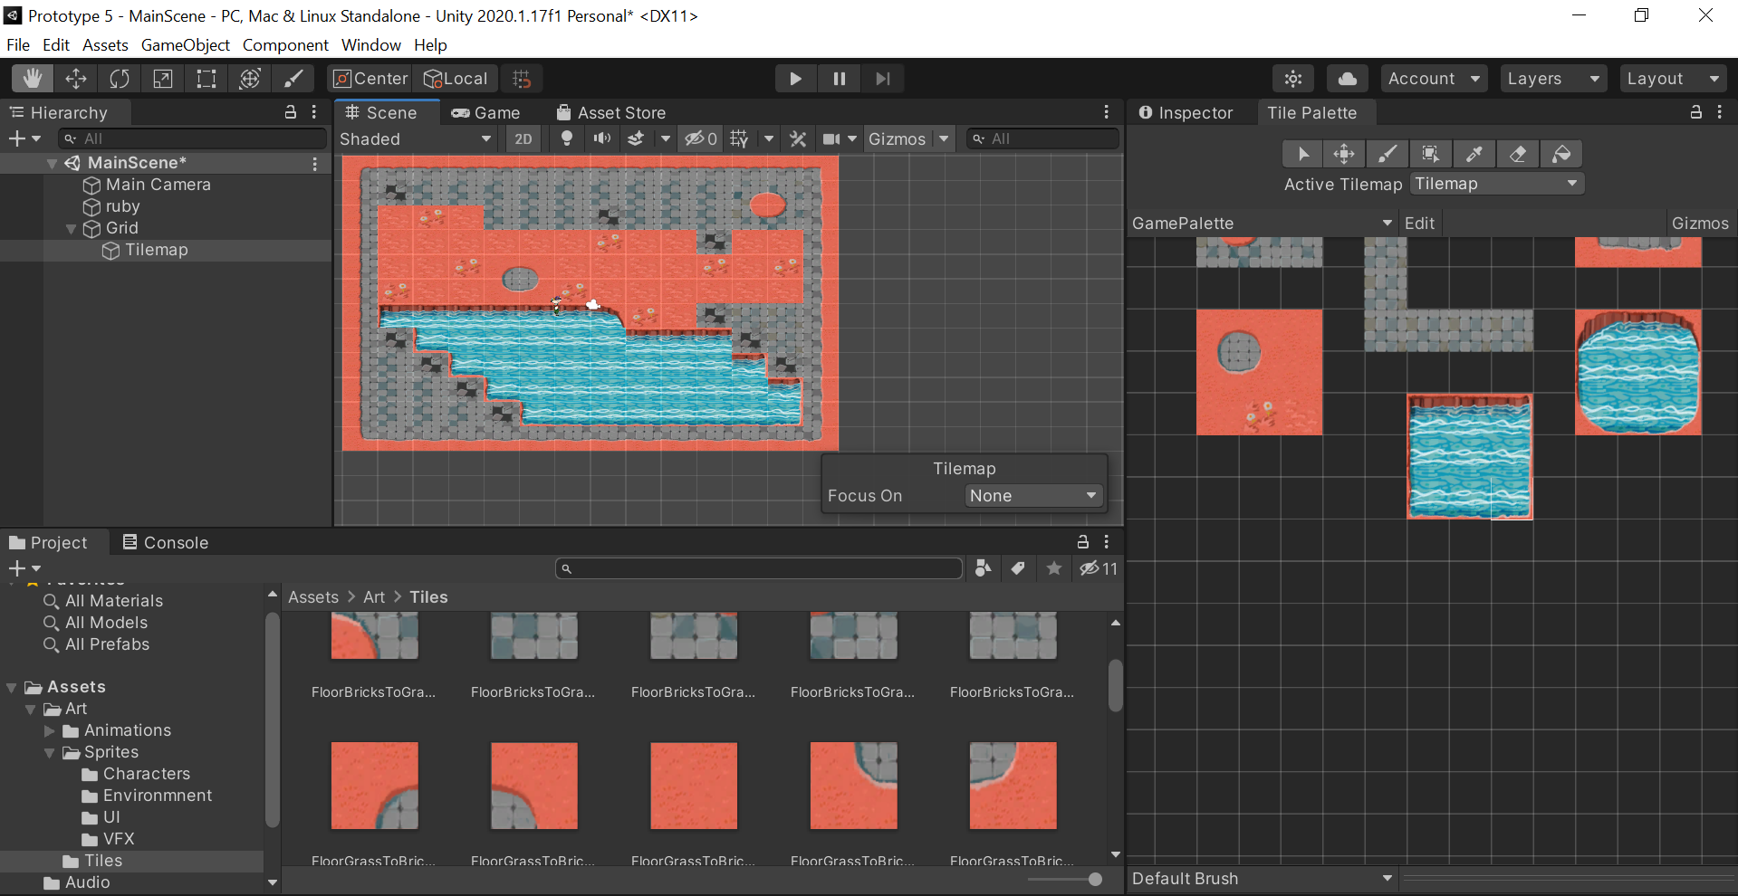Toggle scene effects button
Image resolution: width=1738 pixels, height=896 pixels.
pyautogui.click(x=637, y=138)
